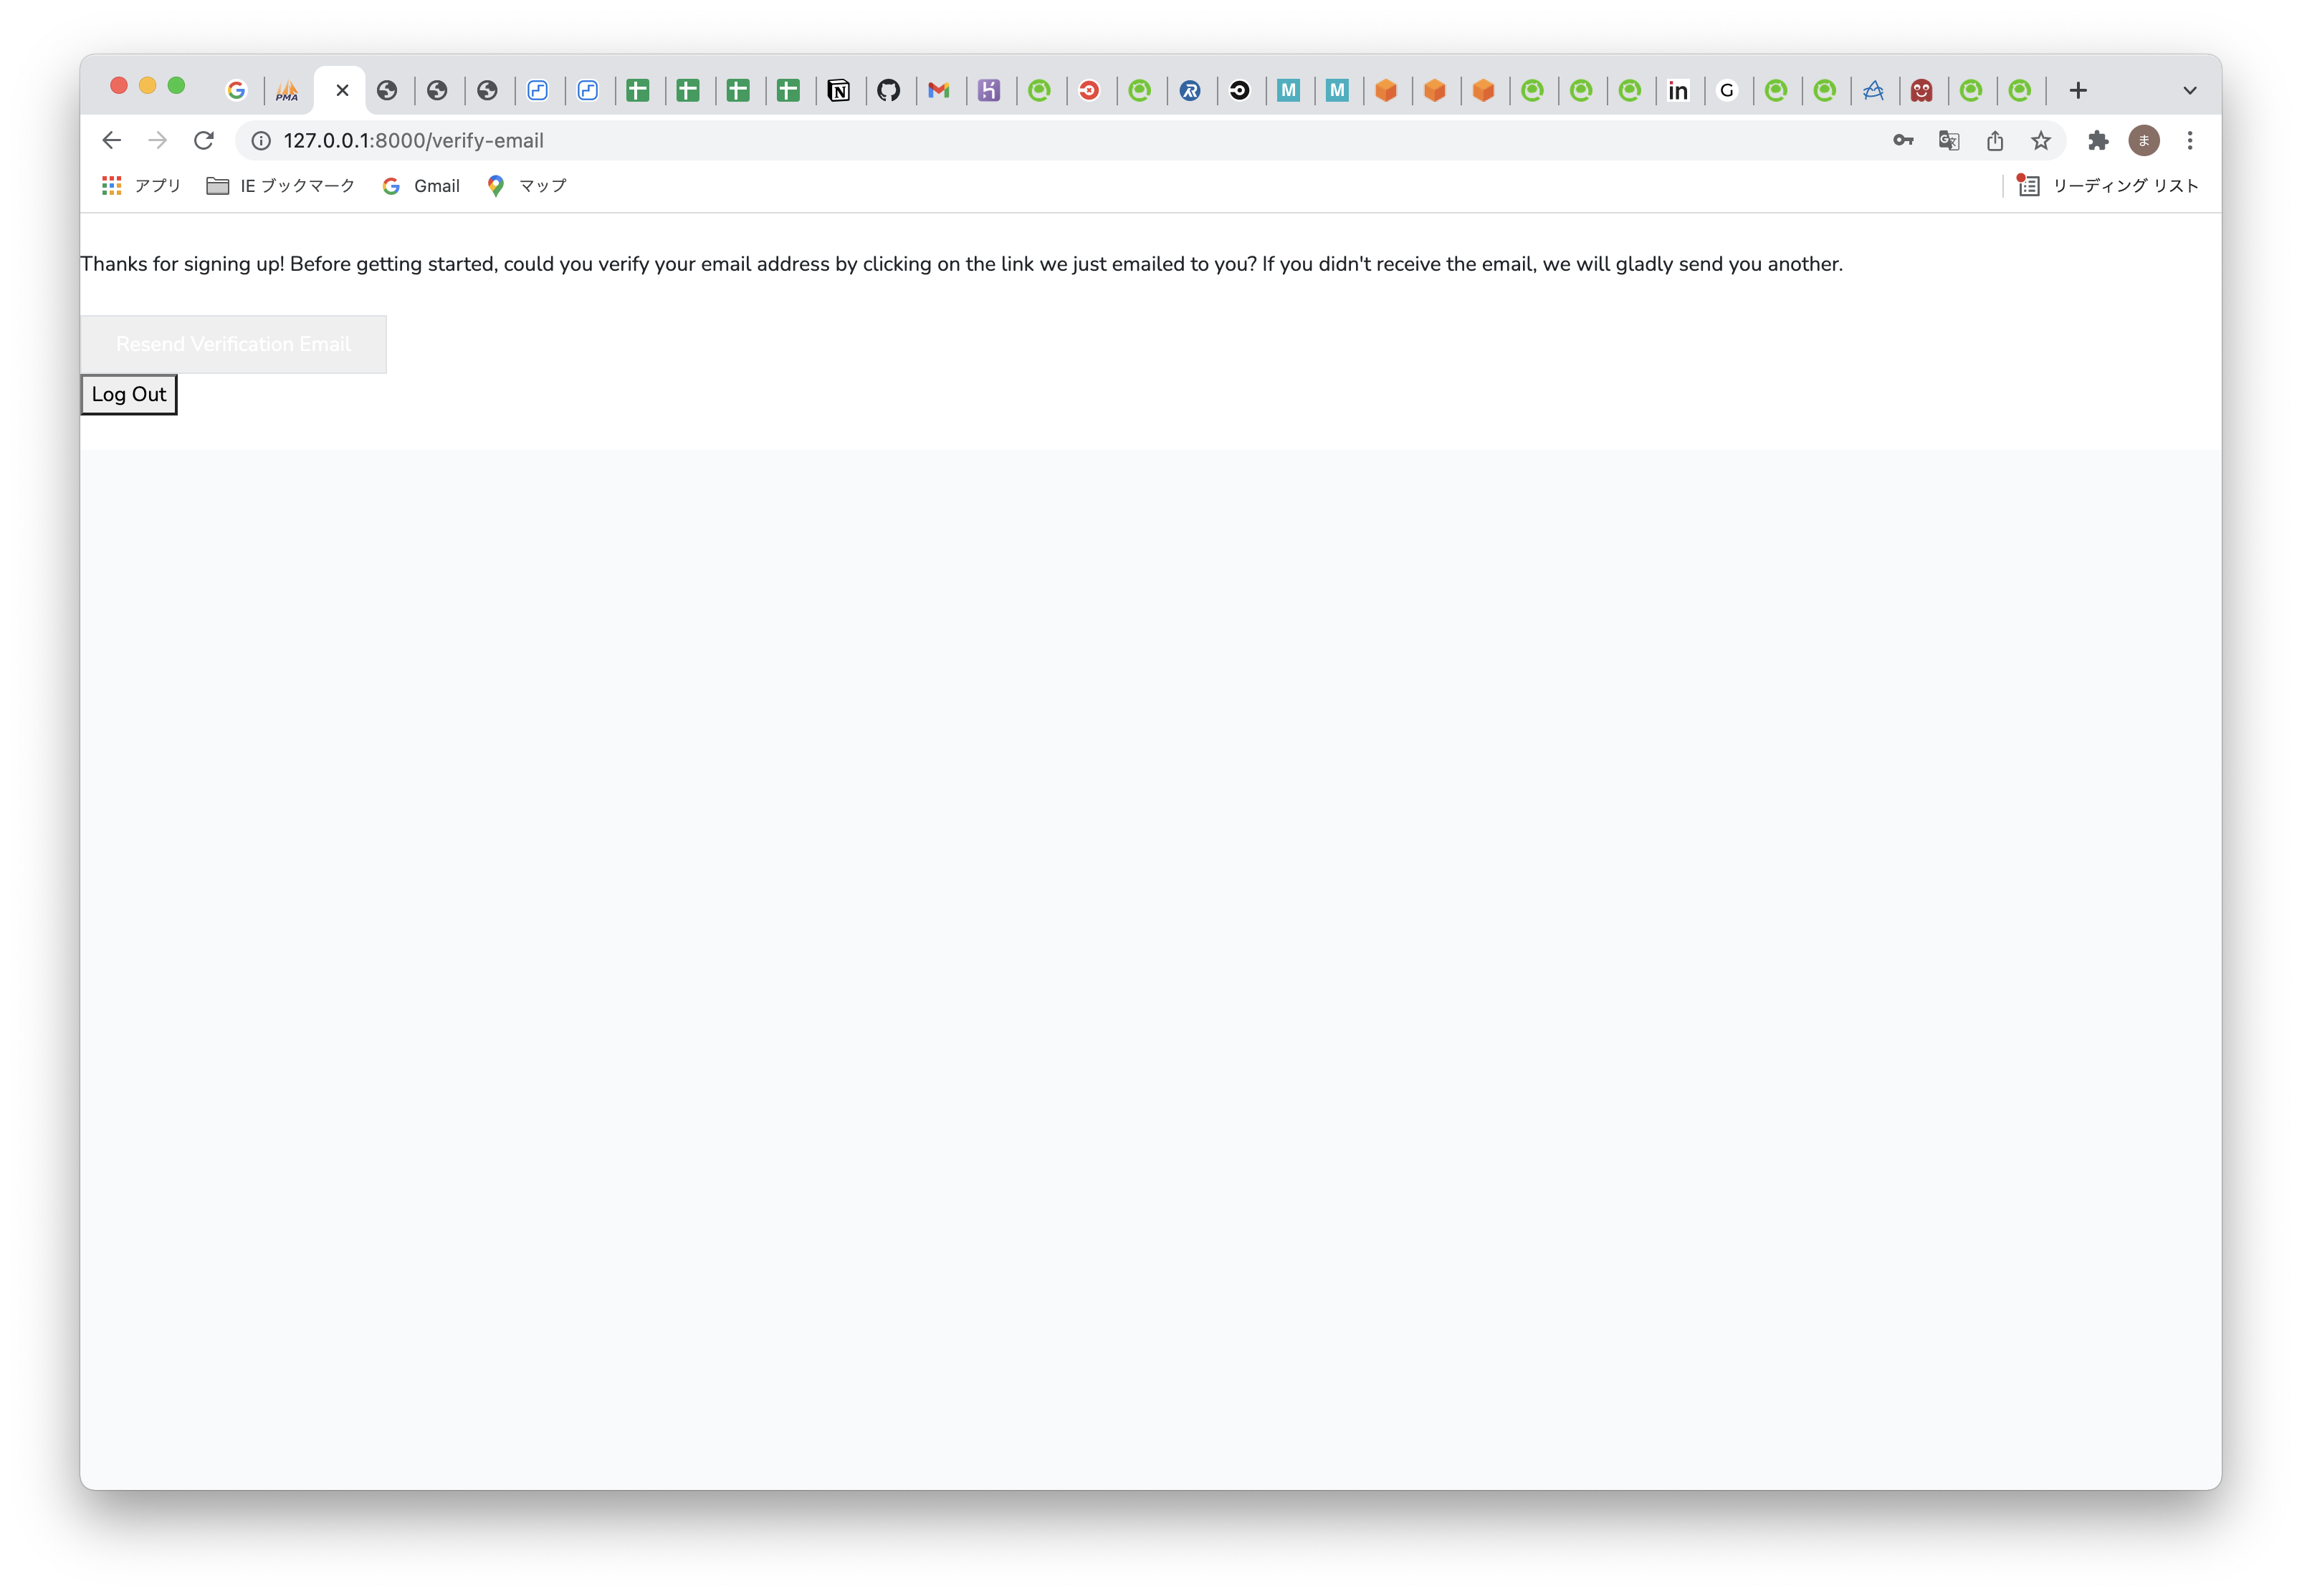
Task: Click the Resend Verification Email button
Action: coord(233,342)
